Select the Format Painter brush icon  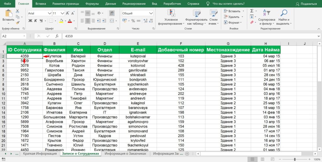coord(17,23)
